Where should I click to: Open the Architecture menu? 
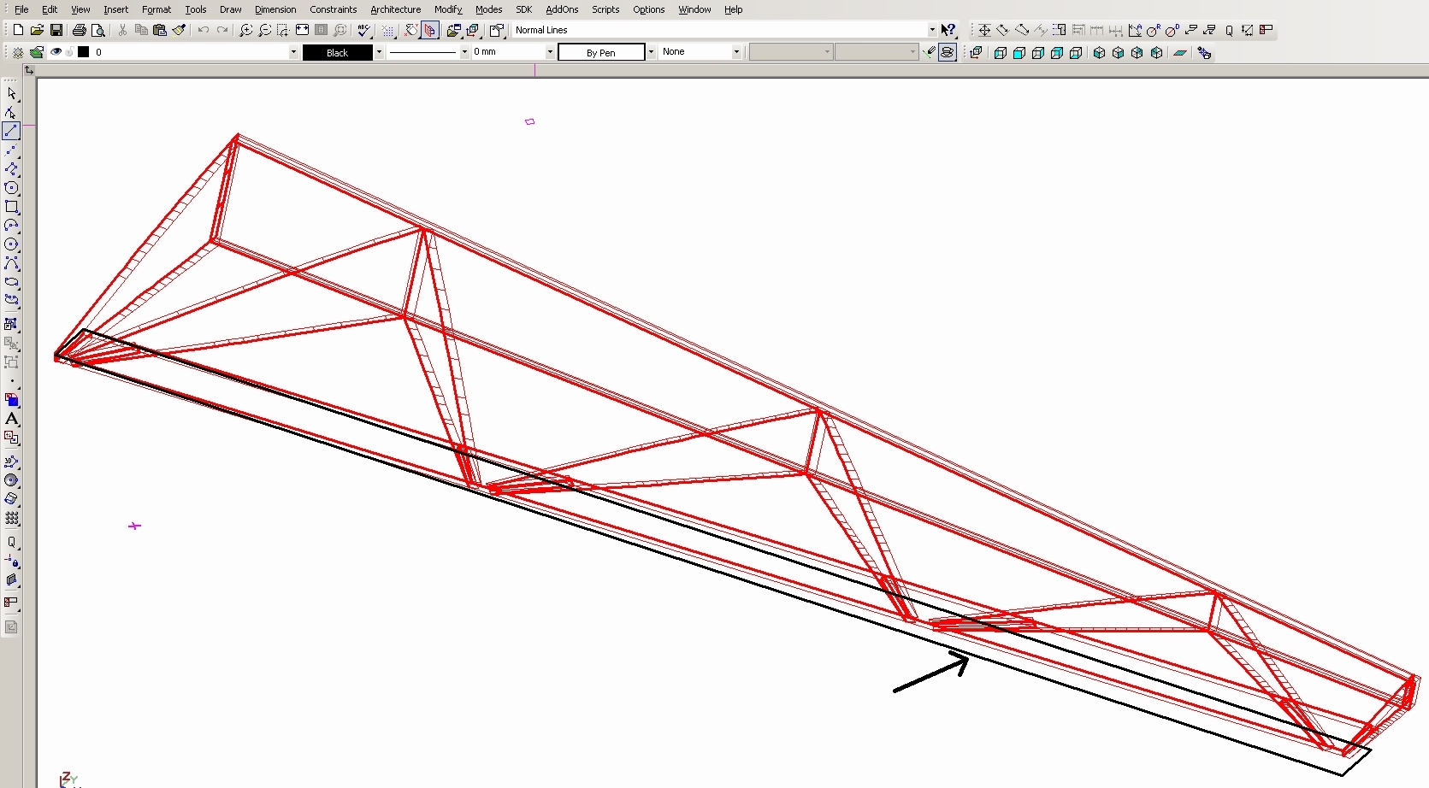point(395,9)
